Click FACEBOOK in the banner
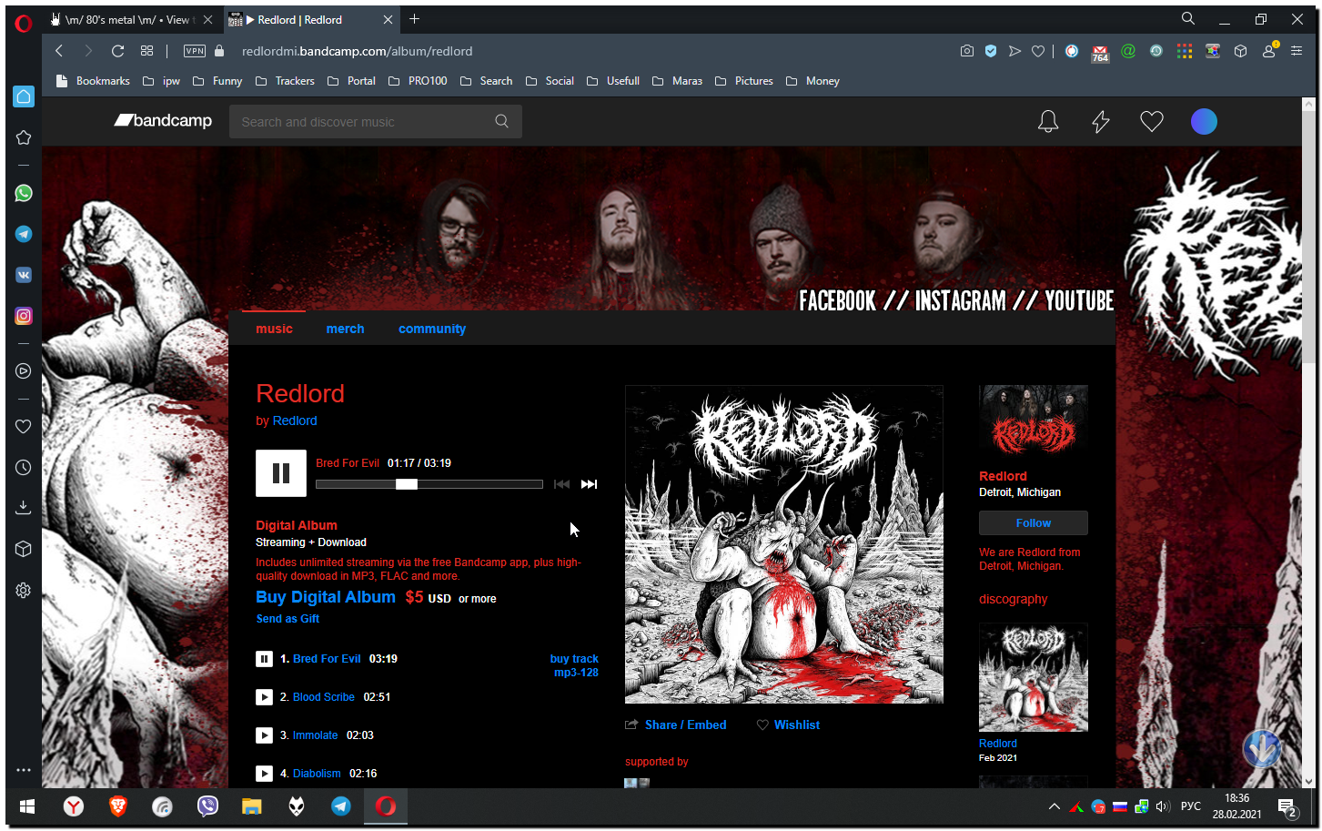The height and width of the screenshot is (831, 1322). click(x=837, y=301)
